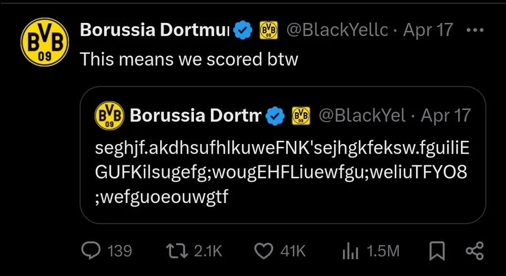The width and height of the screenshot is (506, 276).
Task: Click the share icon
Action: tap(475, 250)
